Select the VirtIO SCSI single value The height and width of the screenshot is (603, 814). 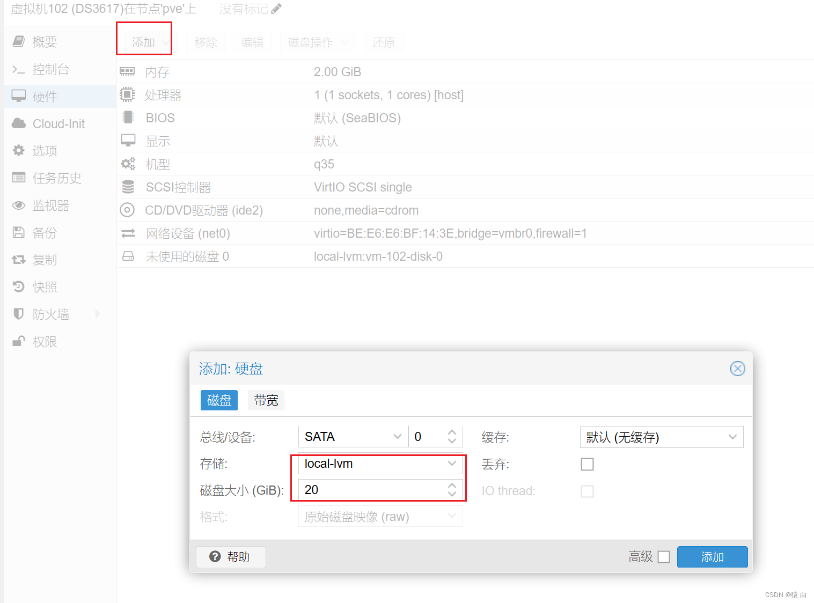point(363,187)
